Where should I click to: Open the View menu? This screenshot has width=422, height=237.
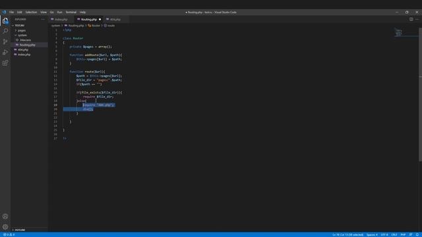44,12
